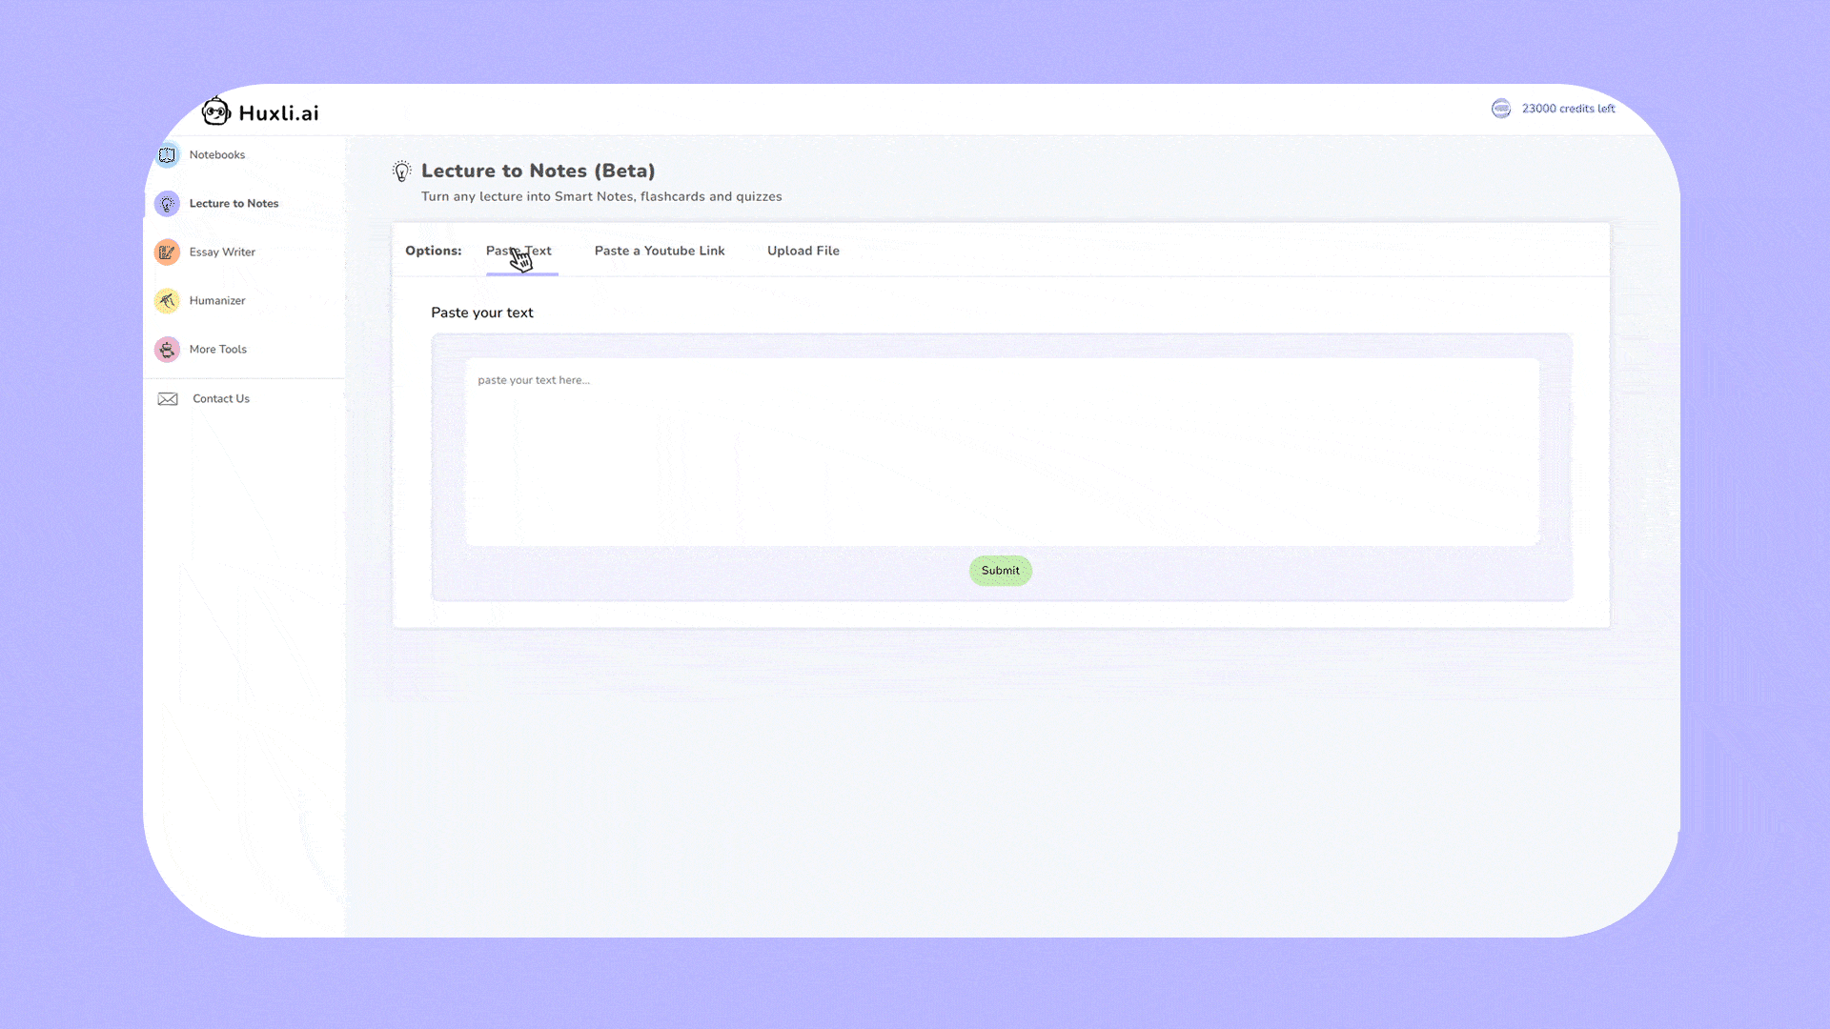
Task: Open Notebooks from the sidebar
Action: pos(216,154)
